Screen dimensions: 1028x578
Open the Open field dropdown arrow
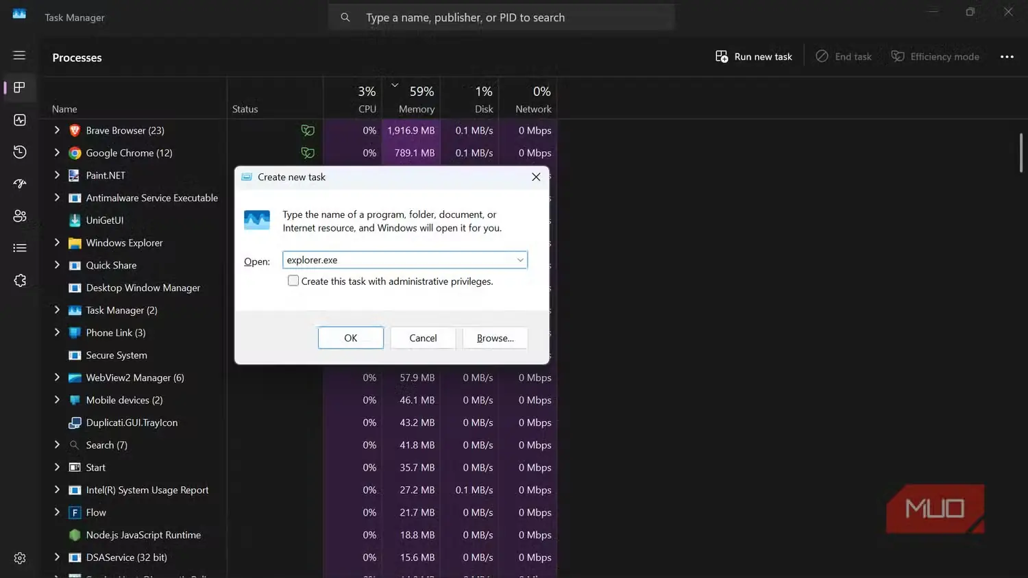520,260
